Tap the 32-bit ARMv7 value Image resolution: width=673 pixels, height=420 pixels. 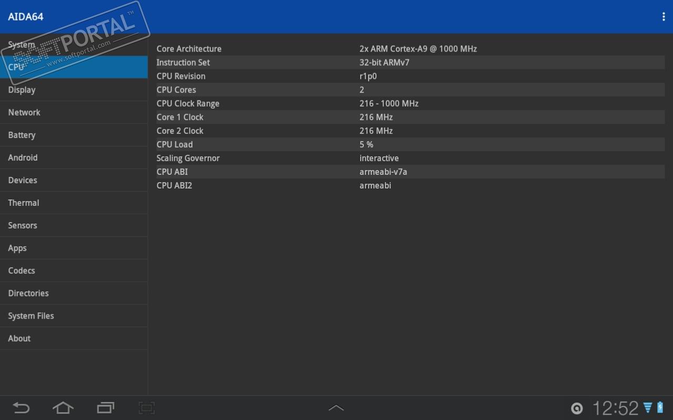point(384,62)
